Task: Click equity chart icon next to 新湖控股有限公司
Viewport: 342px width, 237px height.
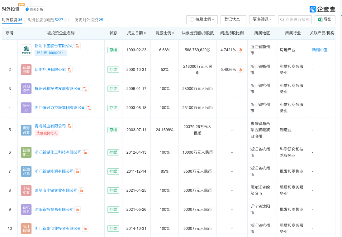Action: (69, 70)
